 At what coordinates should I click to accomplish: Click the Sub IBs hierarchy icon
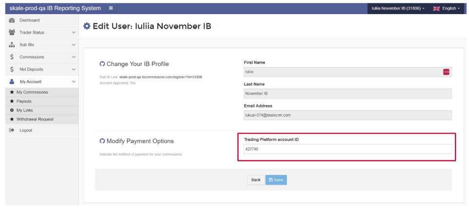click(12, 45)
